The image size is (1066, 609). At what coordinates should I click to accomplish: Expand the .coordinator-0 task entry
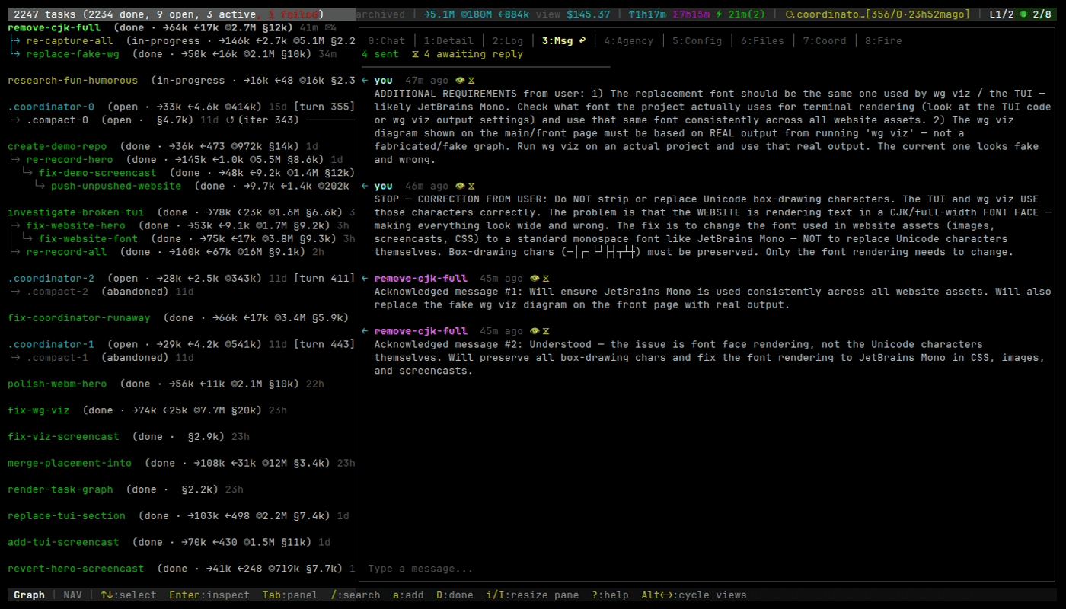tap(50, 107)
